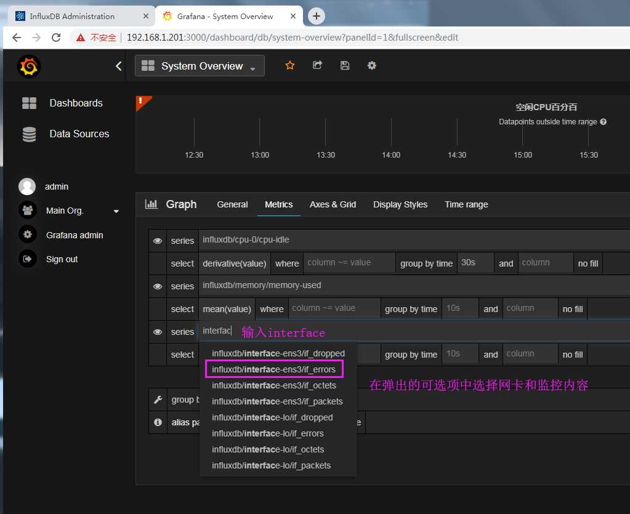
Task: Toggle visibility of the memory-used series query
Action: point(158,286)
